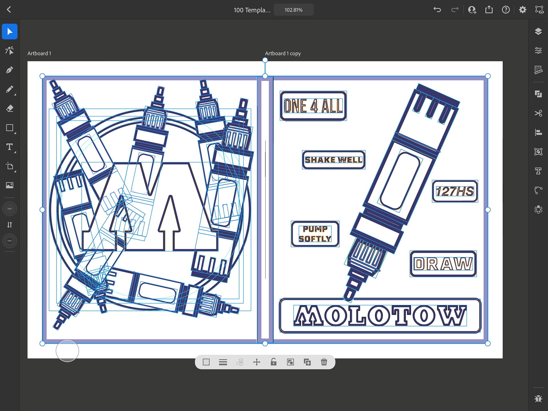Select the Selection arrow tool

pyautogui.click(x=10, y=31)
